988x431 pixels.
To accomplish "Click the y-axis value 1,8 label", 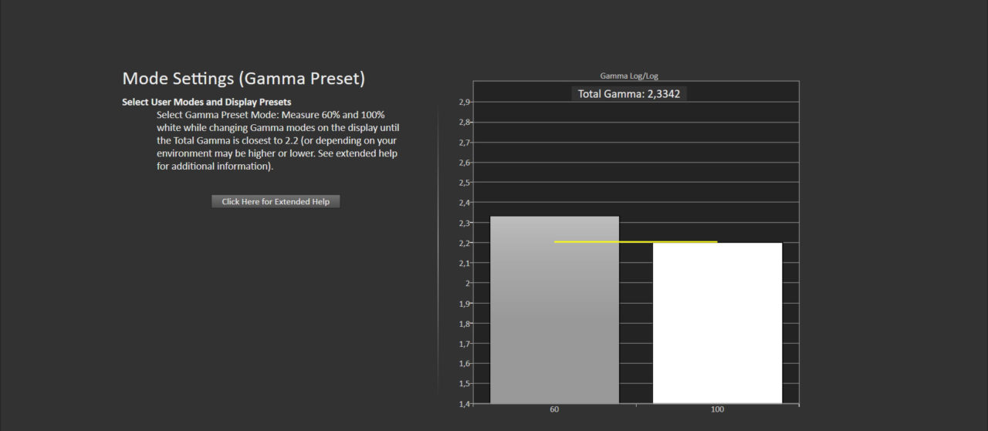I will (464, 324).
